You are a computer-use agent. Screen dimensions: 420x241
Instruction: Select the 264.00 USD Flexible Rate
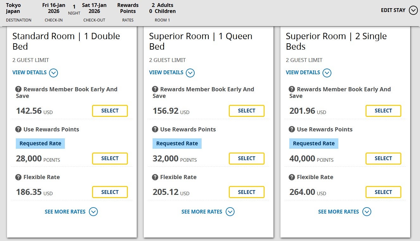(x=383, y=192)
